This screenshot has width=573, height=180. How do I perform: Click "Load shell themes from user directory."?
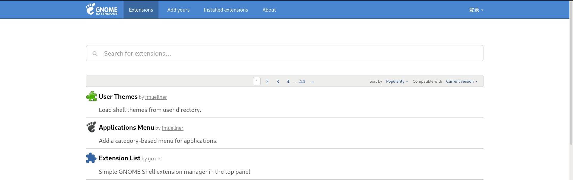[x=150, y=110]
